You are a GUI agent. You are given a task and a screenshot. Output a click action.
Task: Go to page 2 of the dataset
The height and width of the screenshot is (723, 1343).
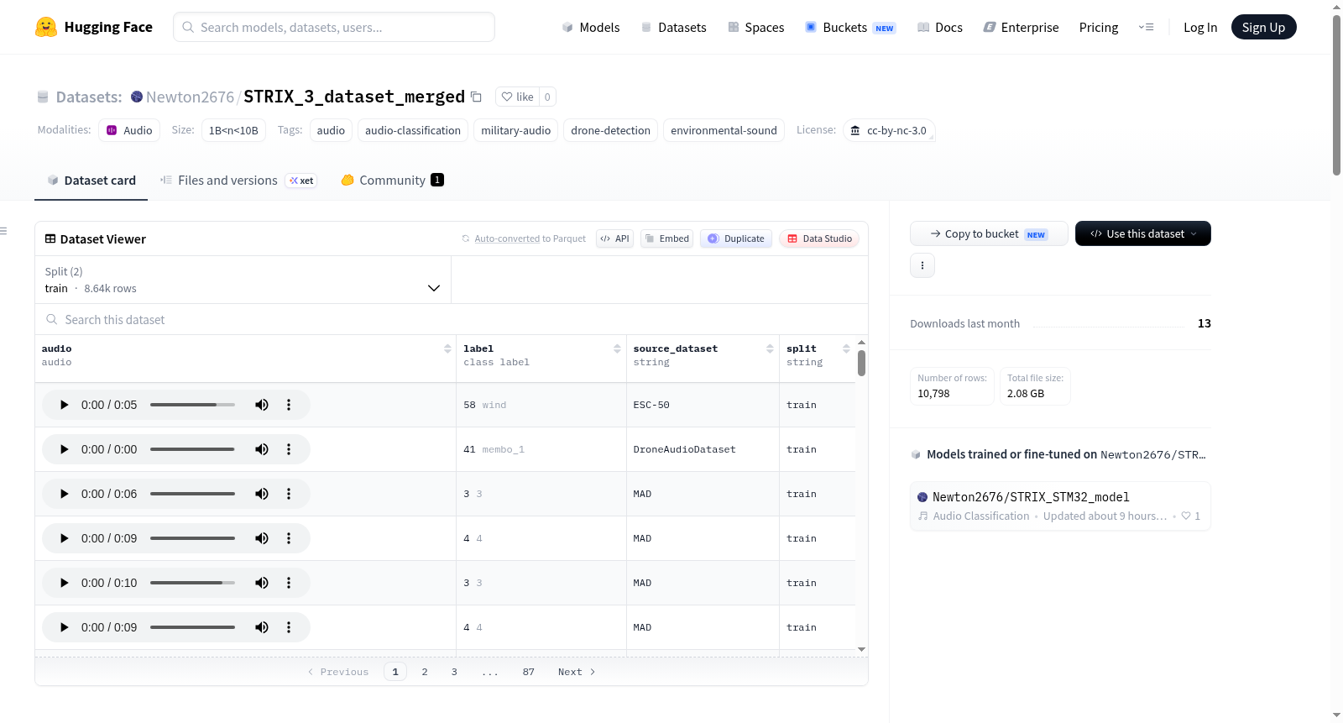click(425, 672)
